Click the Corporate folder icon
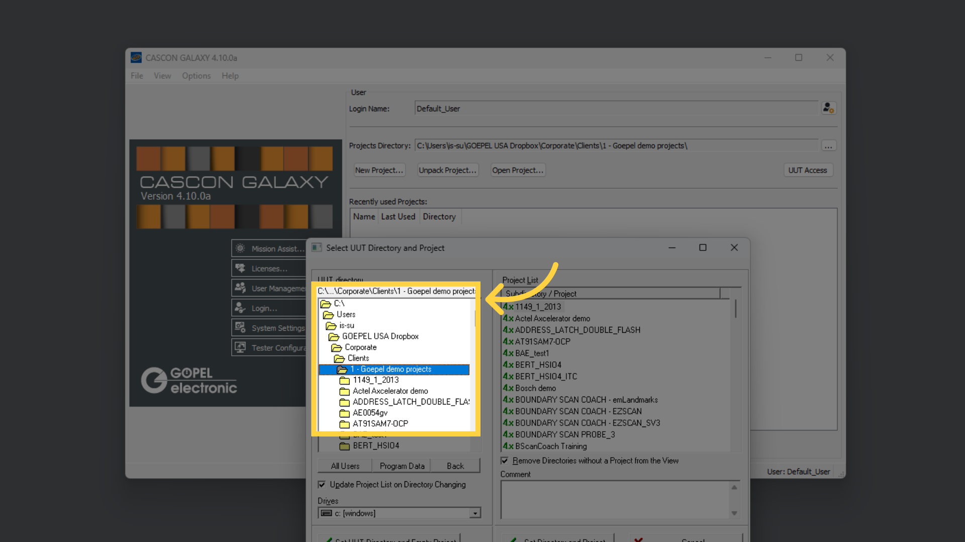Image resolution: width=965 pixels, height=542 pixels. (x=336, y=348)
